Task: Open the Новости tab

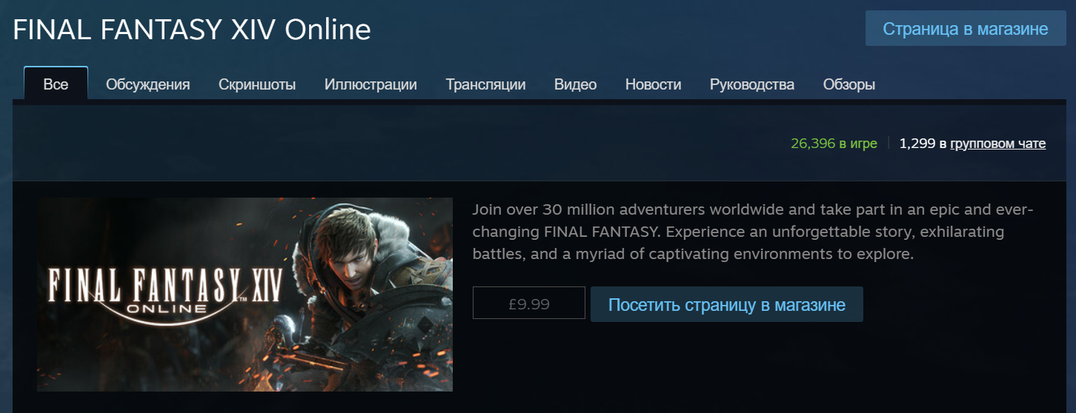Action: [x=653, y=84]
